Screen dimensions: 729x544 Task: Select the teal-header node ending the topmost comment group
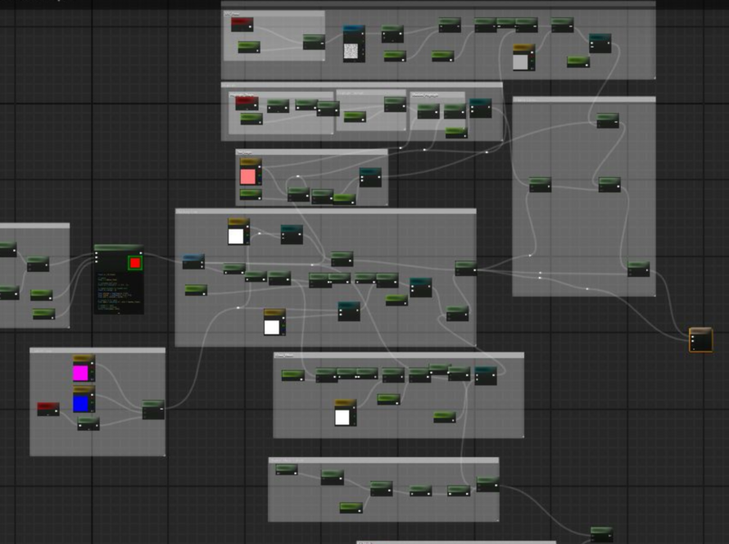(600, 43)
